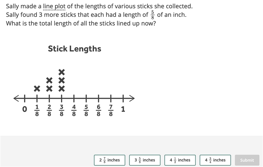This screenshot has width=263, height=167.
Task: Select the 2 7/8 inches answer
Action: (109, 160)
